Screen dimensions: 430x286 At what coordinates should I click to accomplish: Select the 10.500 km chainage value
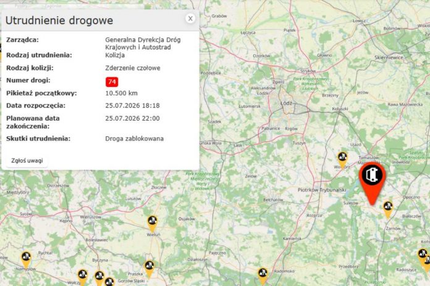pos(122,93)
